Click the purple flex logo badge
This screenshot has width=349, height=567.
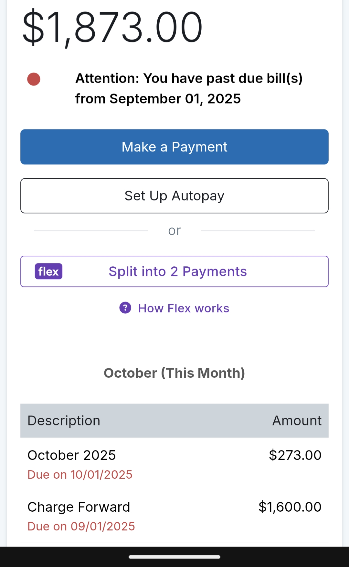pyautogui.click(x=48, y=271)
